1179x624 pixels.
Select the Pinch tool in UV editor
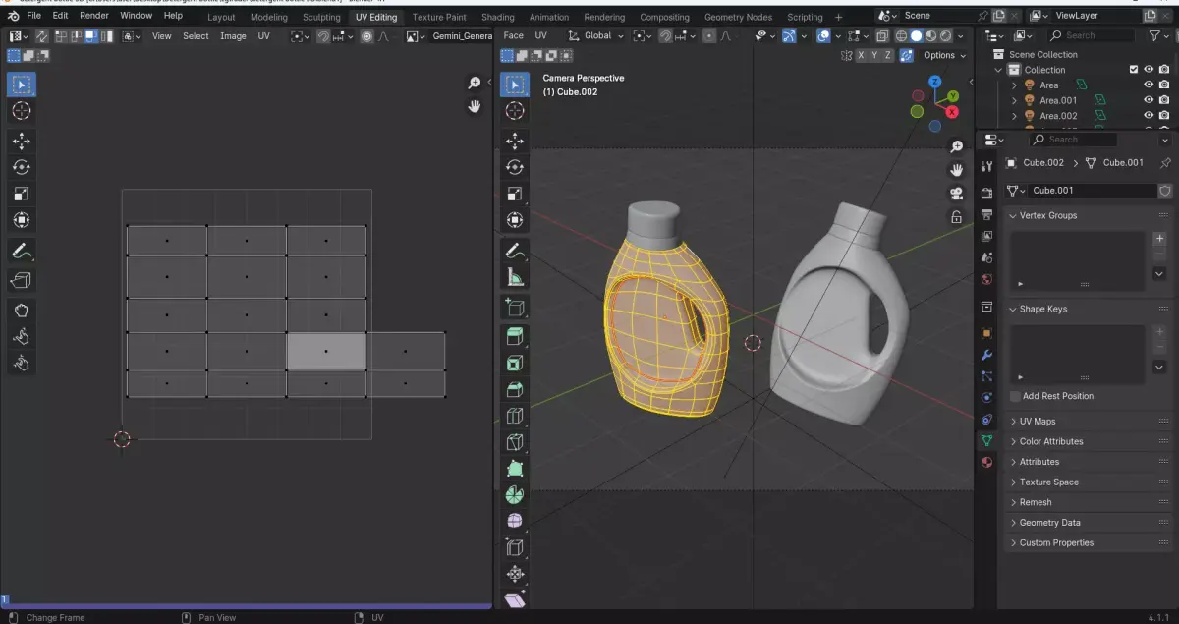pyautogui.click(x=22, y=364)
